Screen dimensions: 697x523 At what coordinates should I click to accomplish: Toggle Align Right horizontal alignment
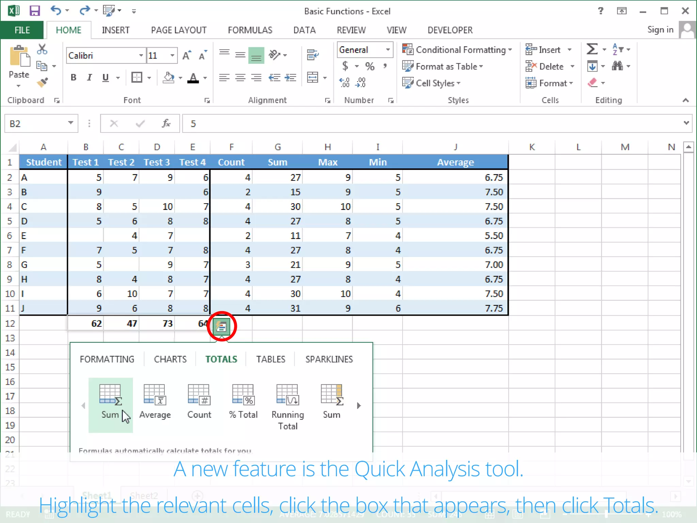[x=256, y=78]
